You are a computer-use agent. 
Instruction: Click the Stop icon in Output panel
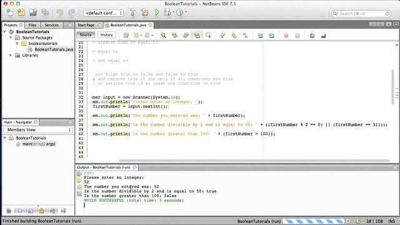(79, 187)
